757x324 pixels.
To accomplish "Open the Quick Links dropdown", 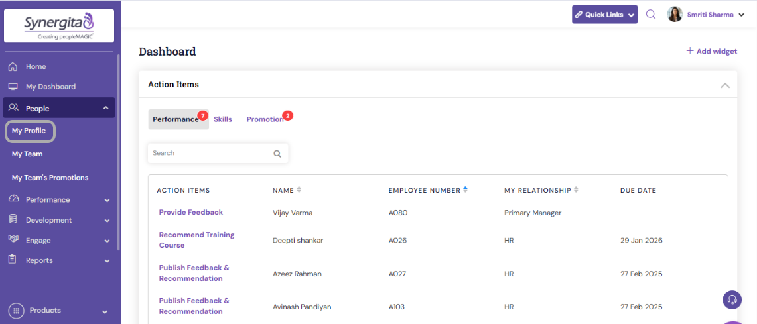I will [605, 15].
